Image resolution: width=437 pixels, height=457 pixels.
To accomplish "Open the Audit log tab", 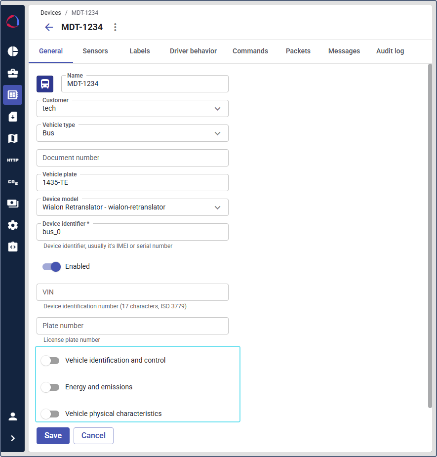I will (x=390, y=51).
